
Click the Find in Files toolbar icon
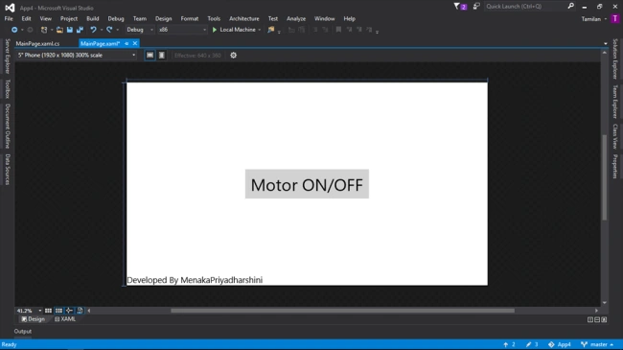[x=270, y=30]
